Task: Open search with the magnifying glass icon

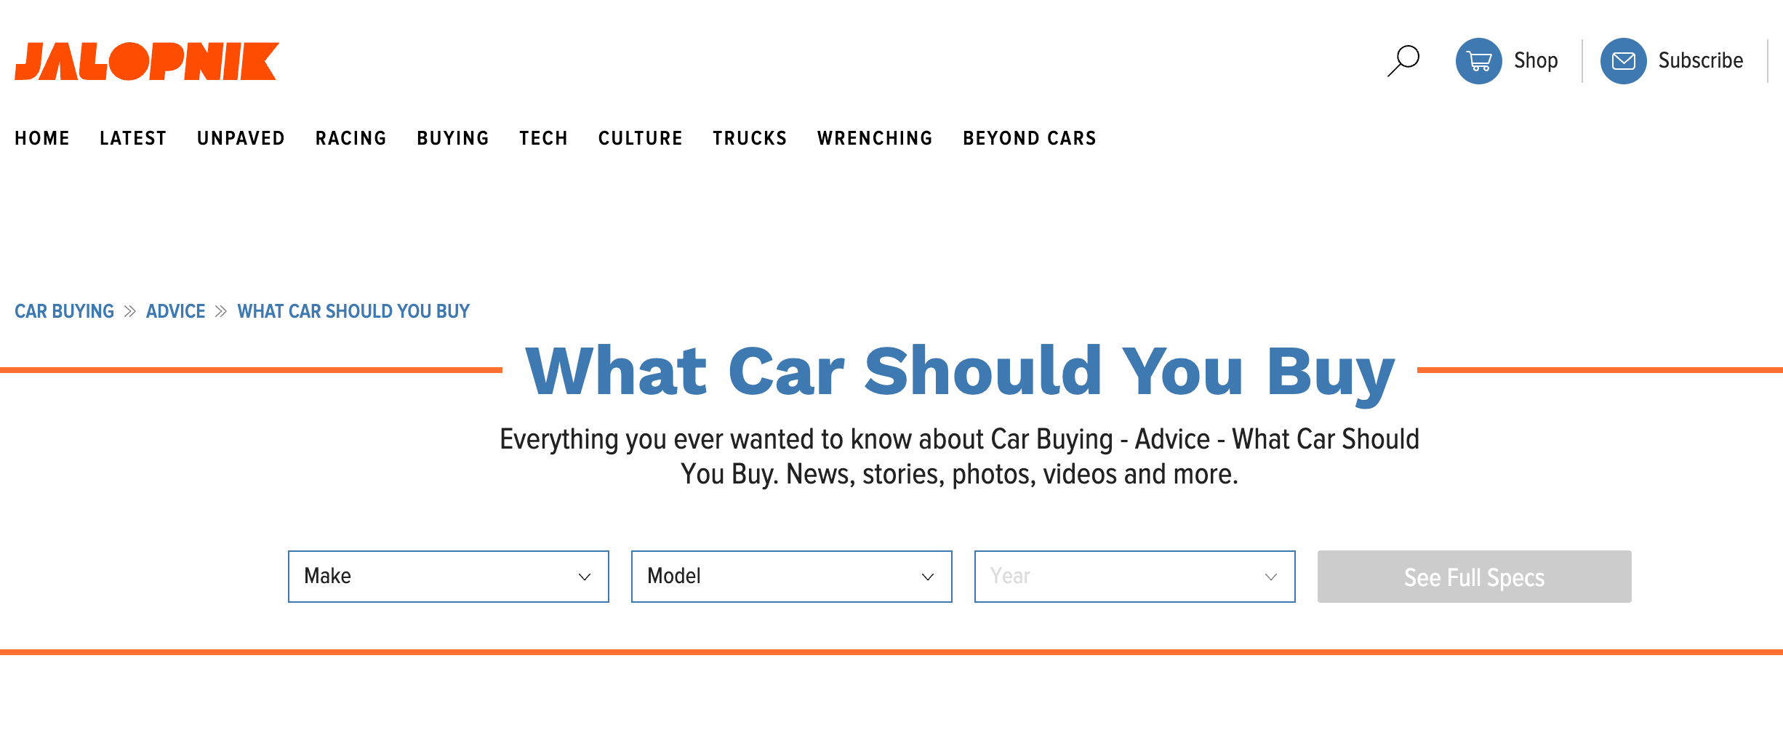Action: [1403, 61]
